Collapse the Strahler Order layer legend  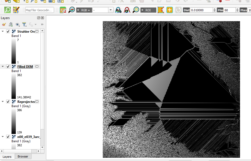[x=3, y=31]
